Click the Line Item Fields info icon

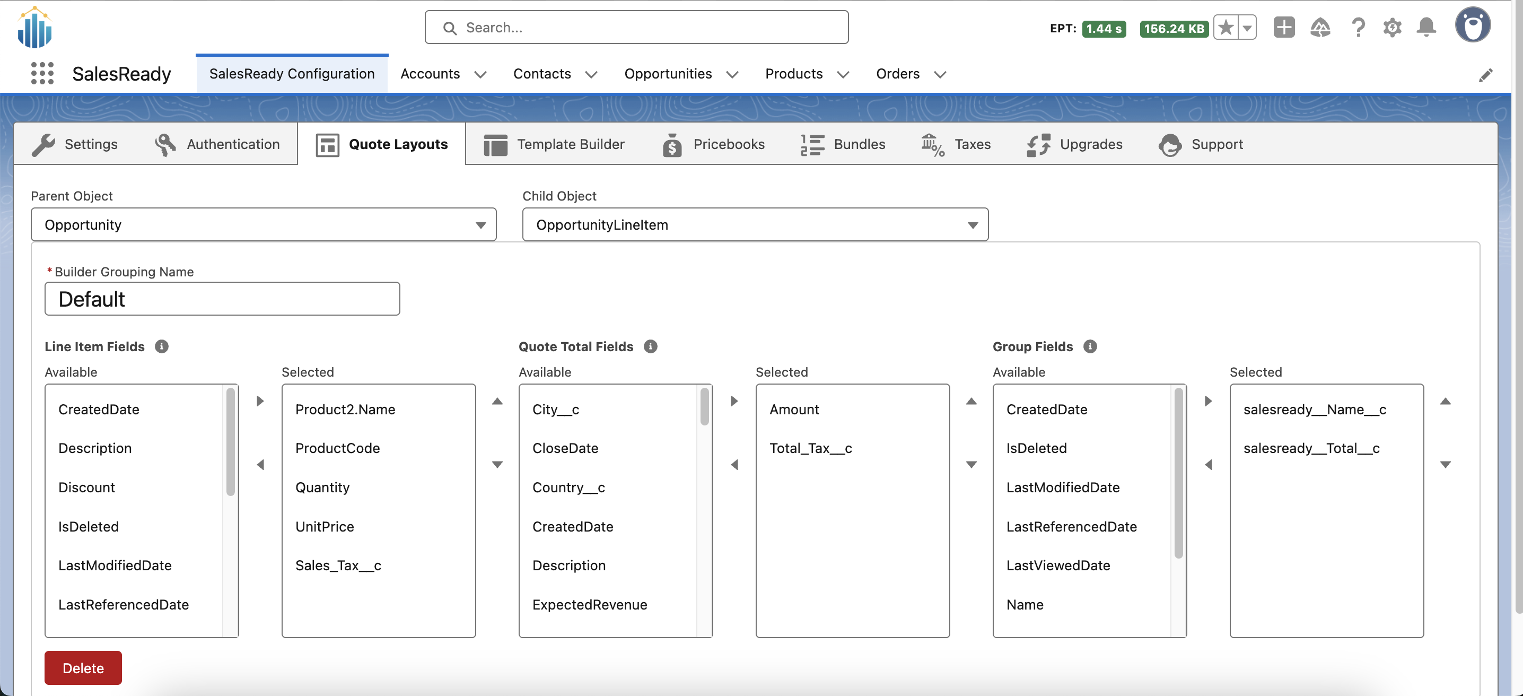161,346
